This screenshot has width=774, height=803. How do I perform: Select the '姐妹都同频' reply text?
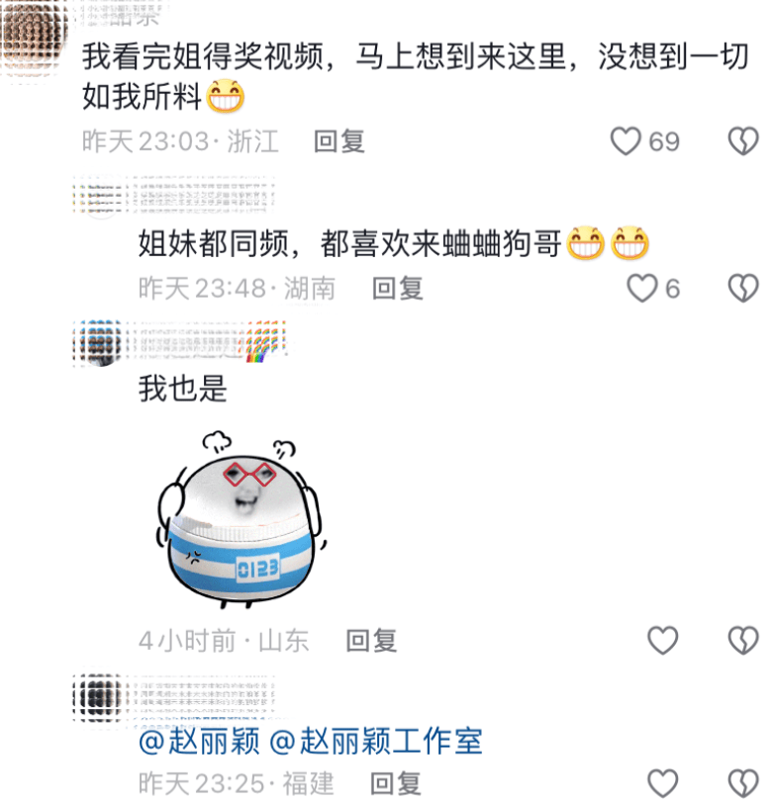pos(394,242)
